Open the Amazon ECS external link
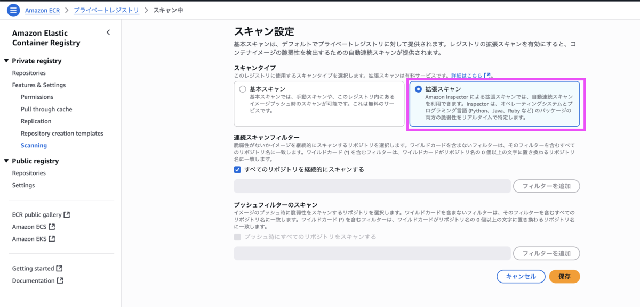Viewport: 640px width, 307px height. 34,227
